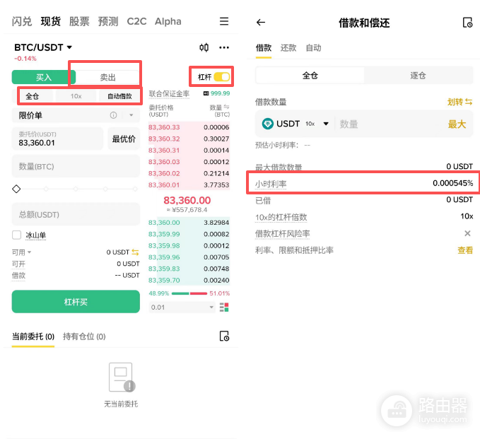Open loan history icon in header
The width and height of the screenshot is (480, 439).
click(x=467, y=23)
